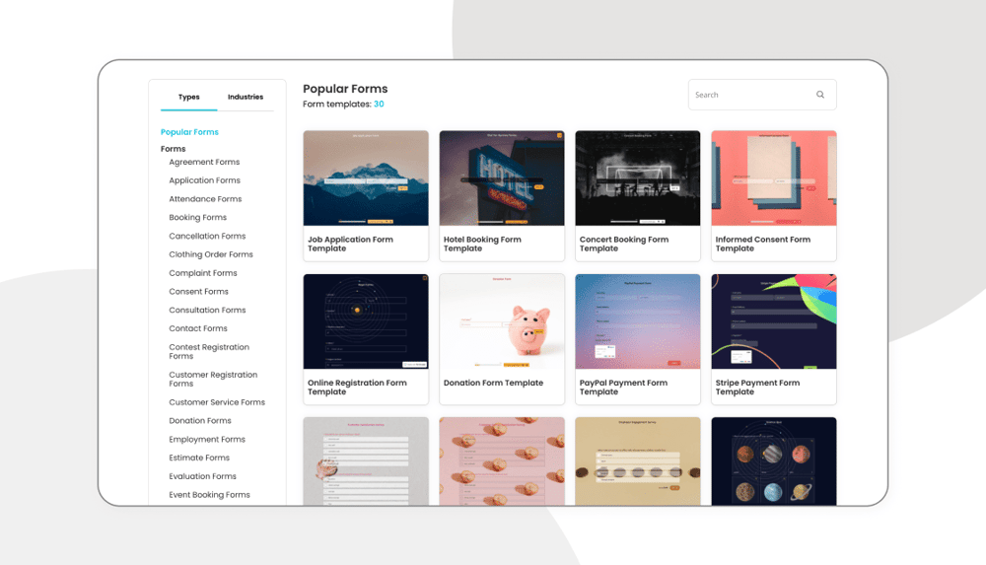Screen dimensions: 986x565
Task: Select the Hotel Booking Form thumbnail
Action: point(502,178)
